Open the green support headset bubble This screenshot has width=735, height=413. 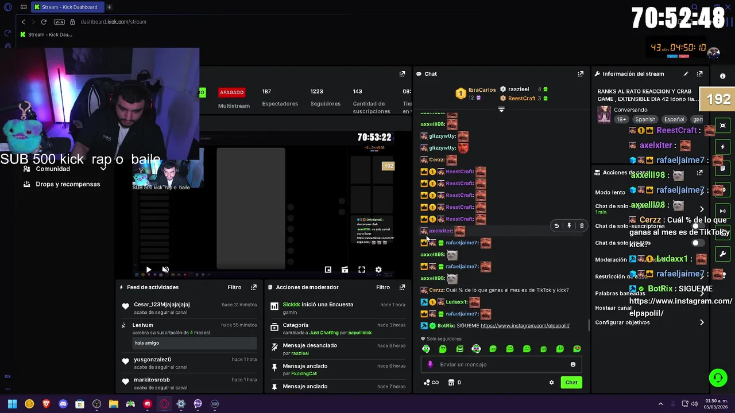(x=718, y=377)
